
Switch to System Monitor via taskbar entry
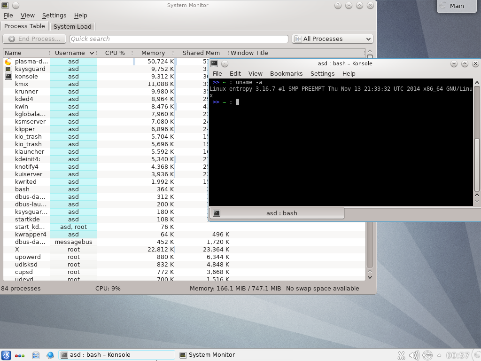(208, 355)
